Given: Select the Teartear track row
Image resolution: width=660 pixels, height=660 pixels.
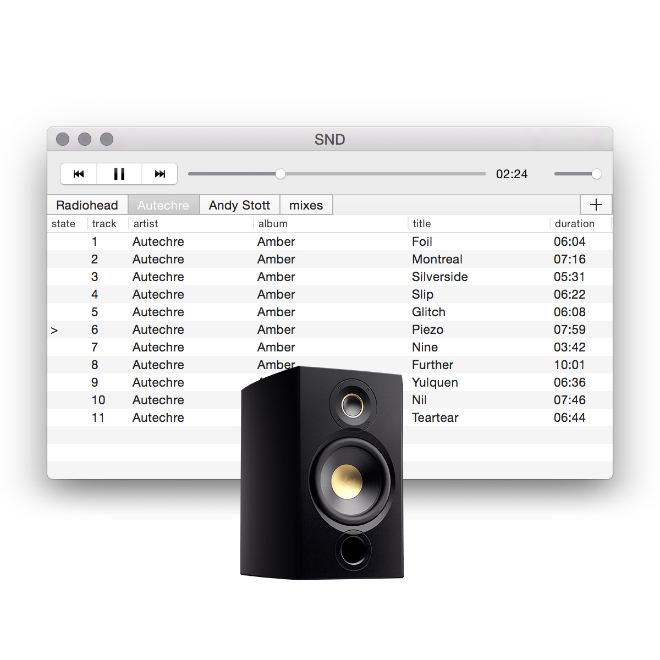Looking at the screenshot, I should pos(435,417).
